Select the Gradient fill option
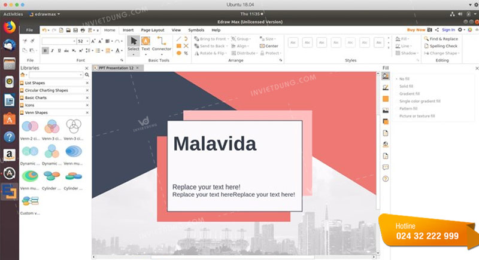This screenshot has height=260, width=479. (x=409, y=94)
